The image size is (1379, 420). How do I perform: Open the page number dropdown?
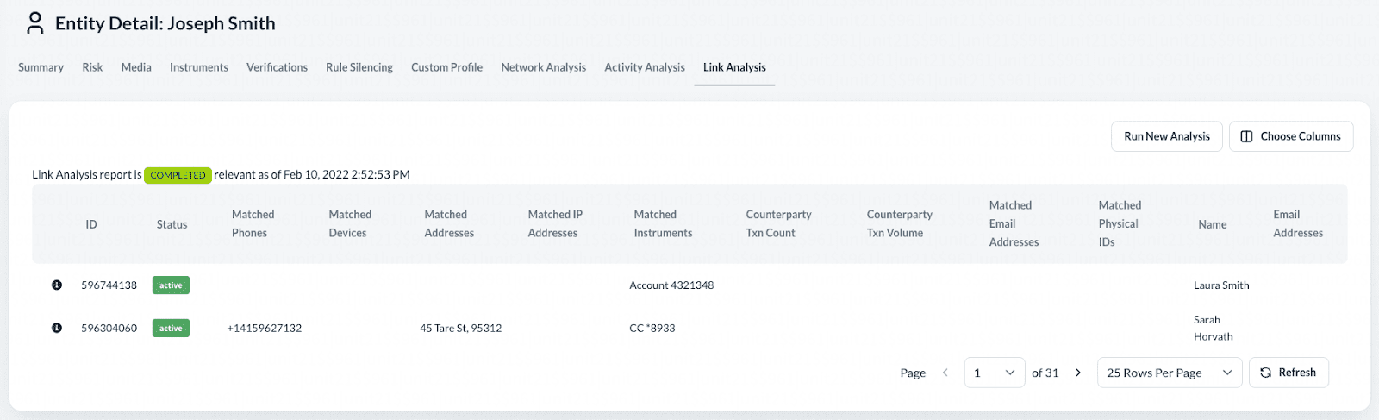coord(994,373)
